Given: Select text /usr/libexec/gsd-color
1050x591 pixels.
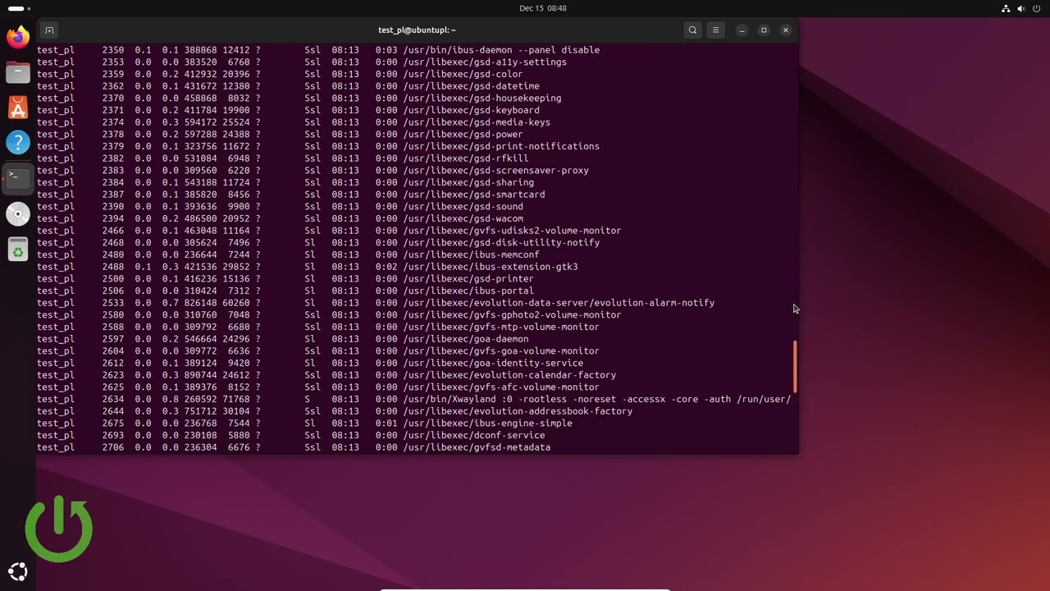Looking at the screenshot, I should coord(463,74).
